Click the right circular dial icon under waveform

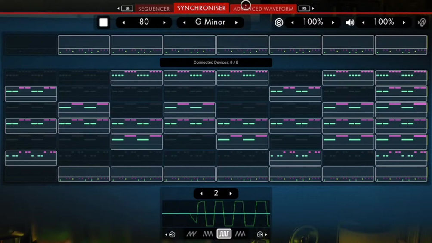(260, 234)
